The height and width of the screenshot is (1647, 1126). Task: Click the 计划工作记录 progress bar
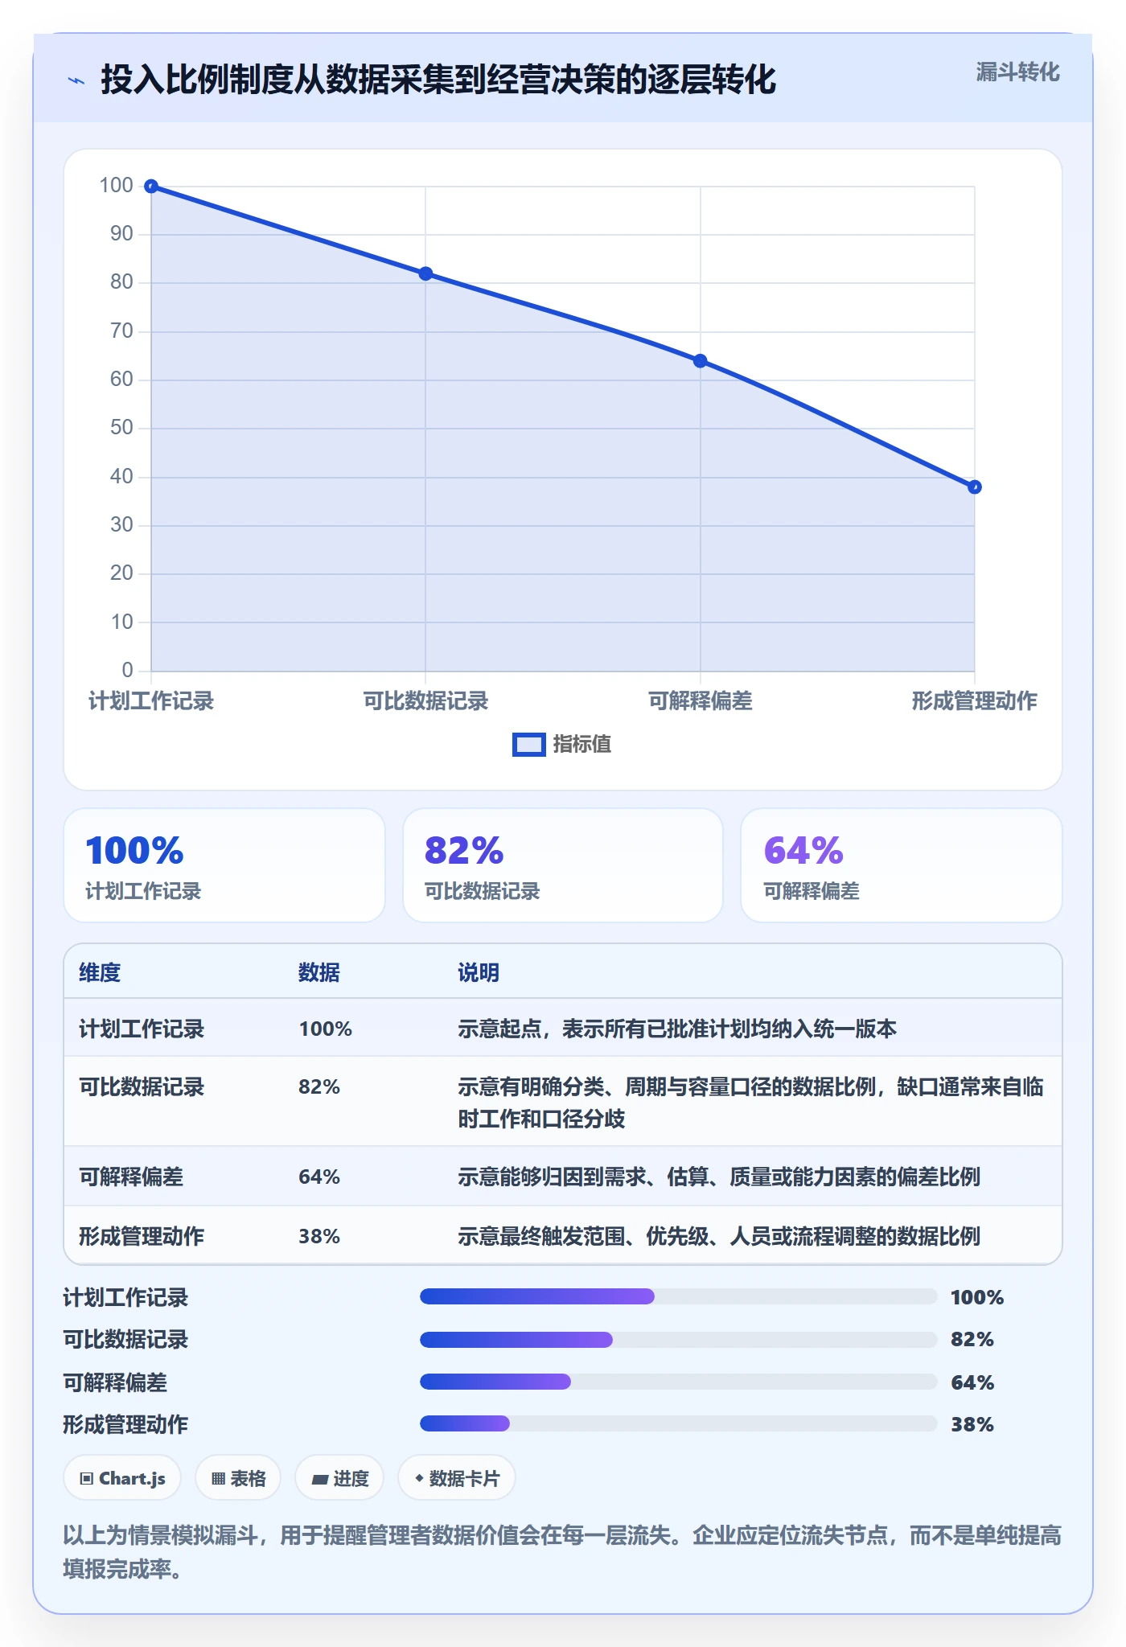tap(679, 1296)
